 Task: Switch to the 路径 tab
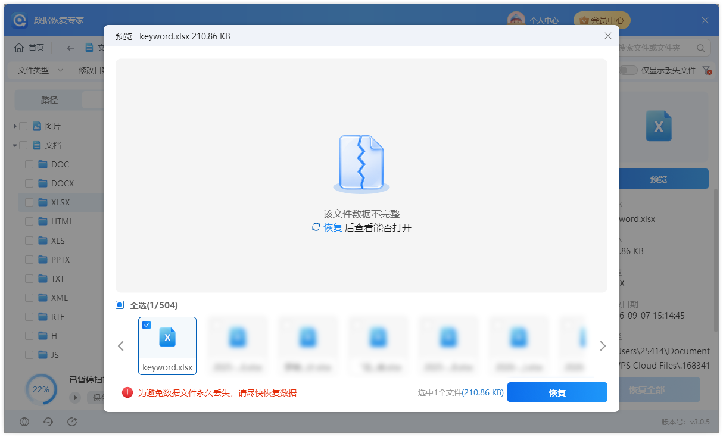pos(49,100)
